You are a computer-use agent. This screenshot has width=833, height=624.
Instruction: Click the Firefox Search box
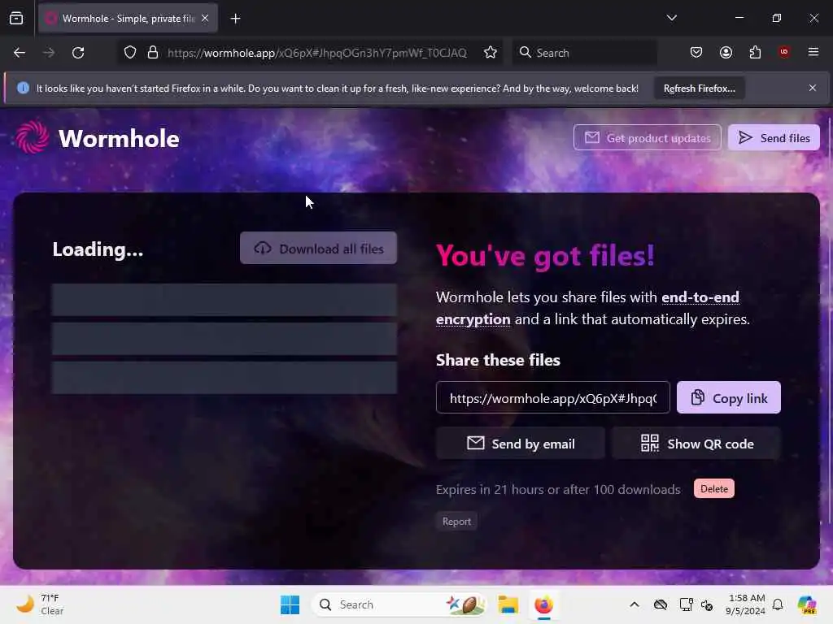[x=584, y=53]
